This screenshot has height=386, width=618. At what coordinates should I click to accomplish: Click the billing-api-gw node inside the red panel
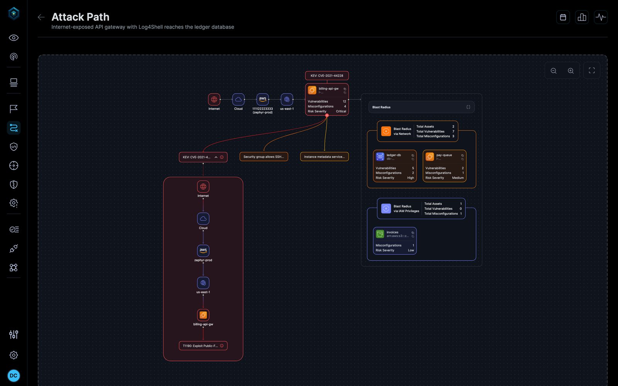(x=203, y=315)
